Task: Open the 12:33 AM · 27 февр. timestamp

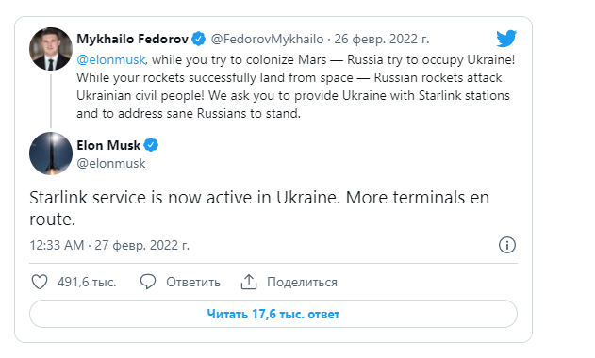Action: tap(109, 245)
